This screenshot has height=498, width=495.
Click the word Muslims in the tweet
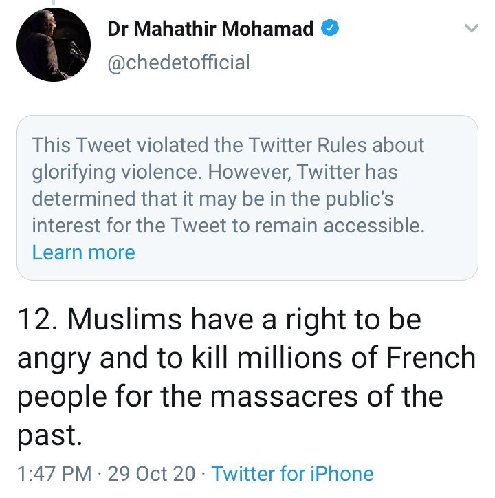tap(124, 320)
